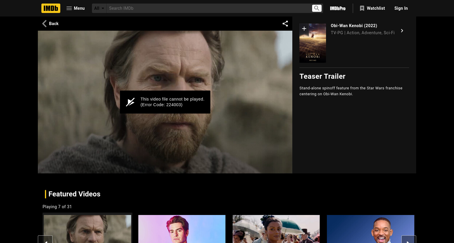Click chevron next to Obi-Wan Kenobi title
Image resolution: width=454 pixels, height=243 pixels.
[402, 31]
